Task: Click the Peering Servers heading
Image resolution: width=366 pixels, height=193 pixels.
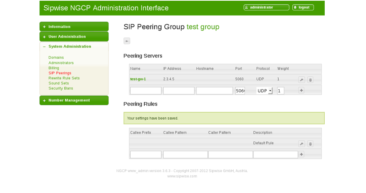Action: pyautogui.click(x=143, y=56)
